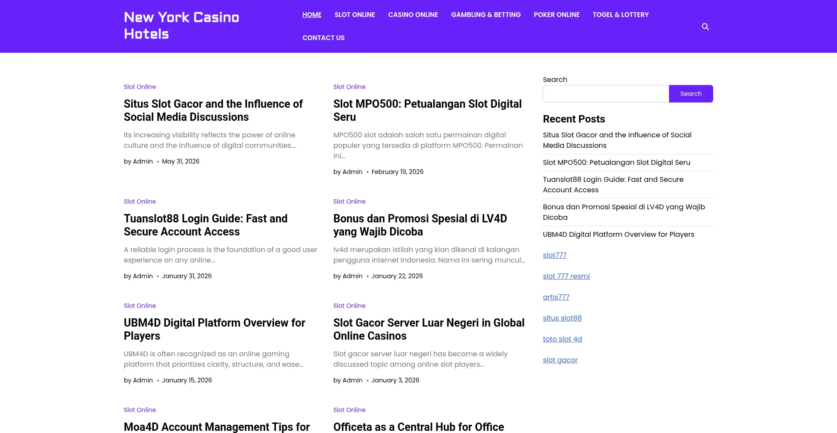Screen dimensions: 837x433
Task: Click the January 22, 2026 post date
Action: tap(397, 276)
